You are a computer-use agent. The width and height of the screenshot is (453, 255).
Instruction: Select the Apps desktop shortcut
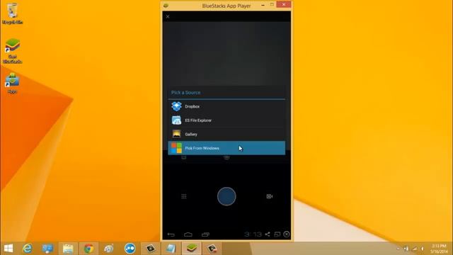click(x=13, y=84)
